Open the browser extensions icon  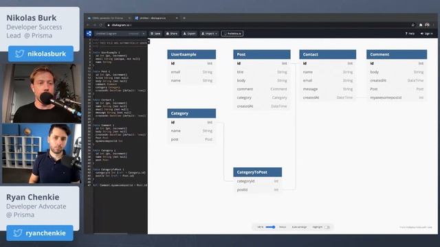click(420, 25)
